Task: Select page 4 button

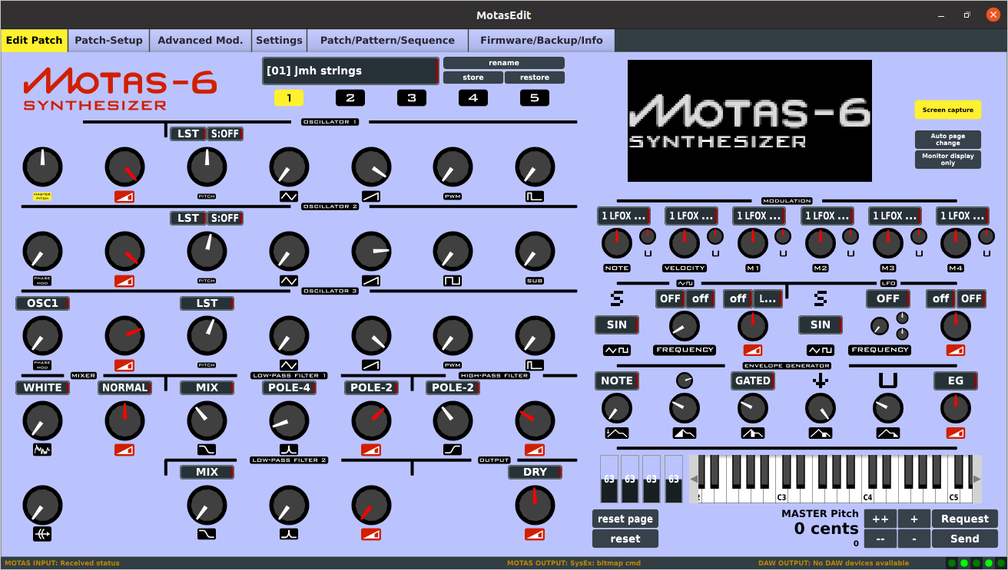Action: click(473, 97)
